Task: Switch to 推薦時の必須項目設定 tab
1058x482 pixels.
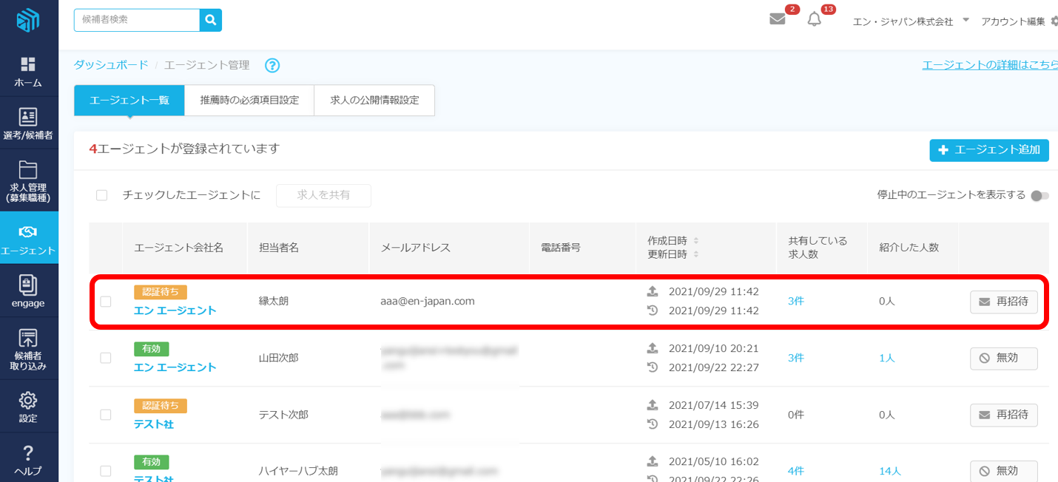Action: (249, 101)
